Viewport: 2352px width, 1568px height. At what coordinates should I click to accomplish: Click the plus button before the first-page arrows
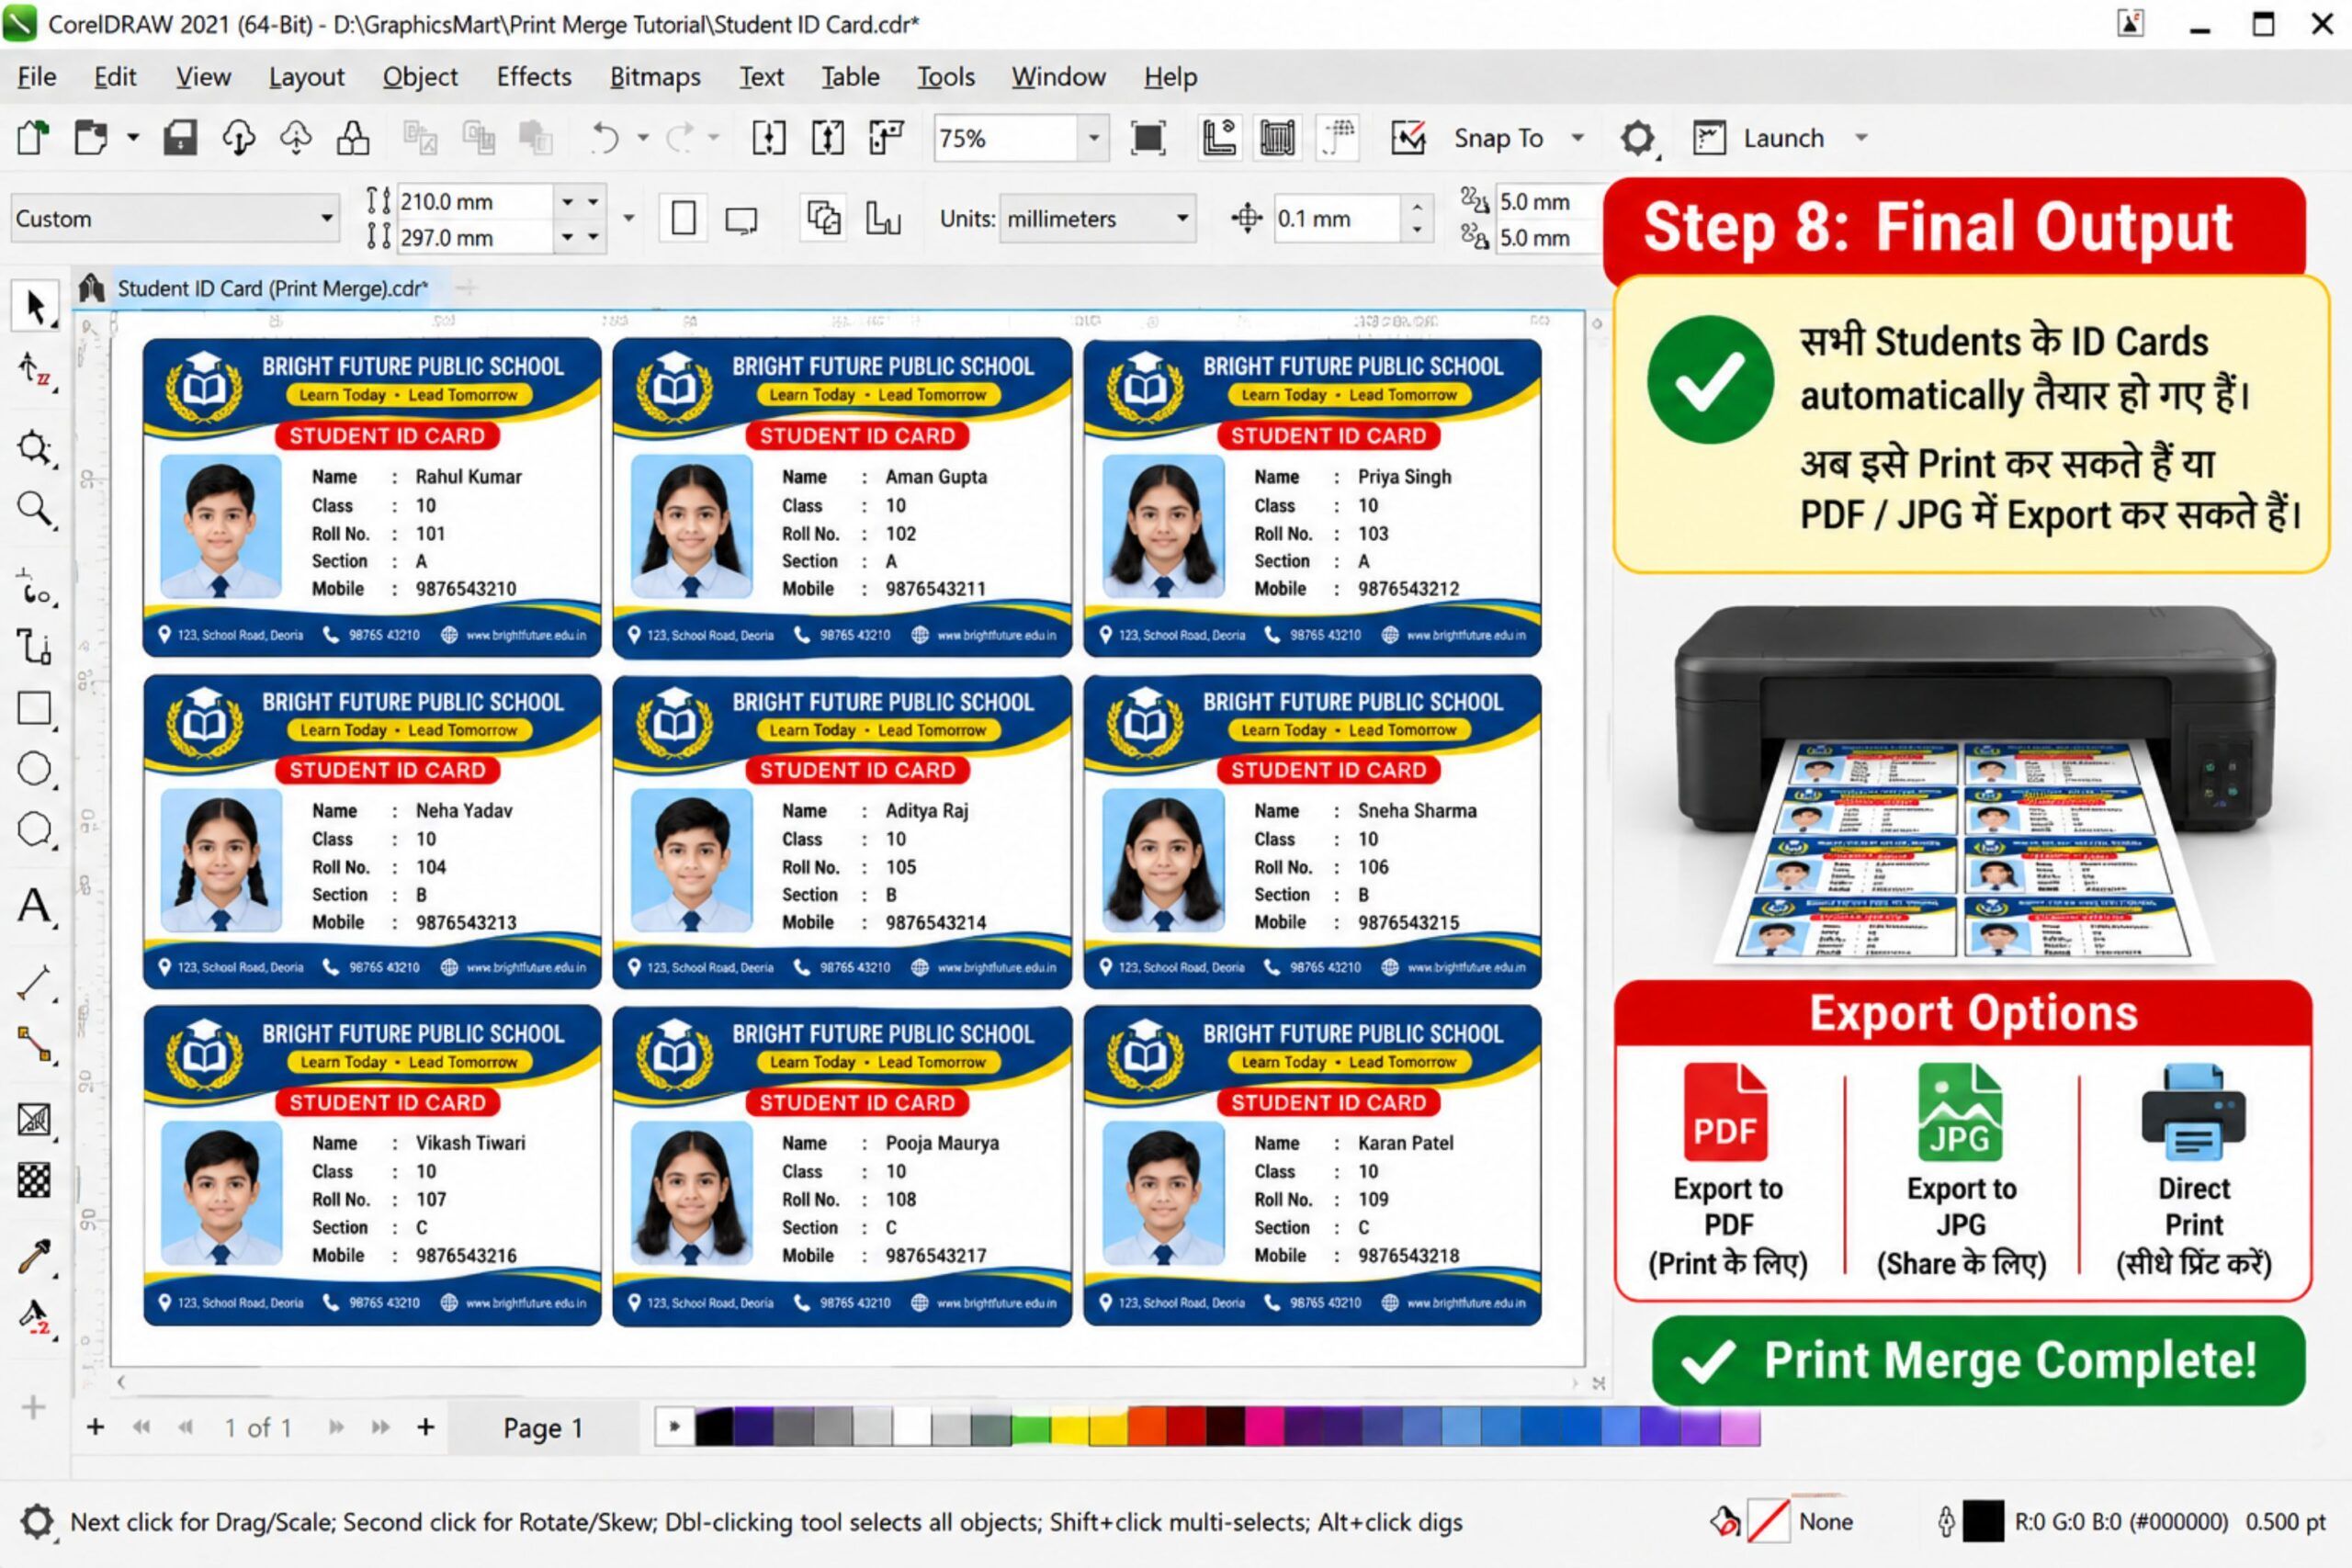(x=95, y=1427)
